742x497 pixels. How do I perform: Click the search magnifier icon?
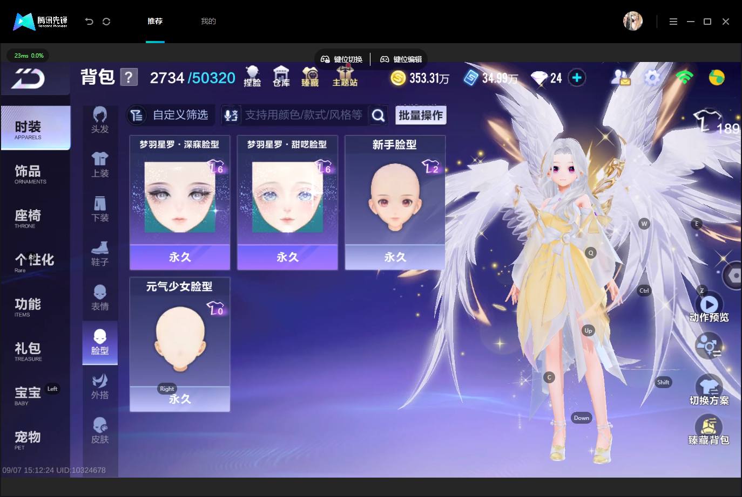[x=379, y=115]
